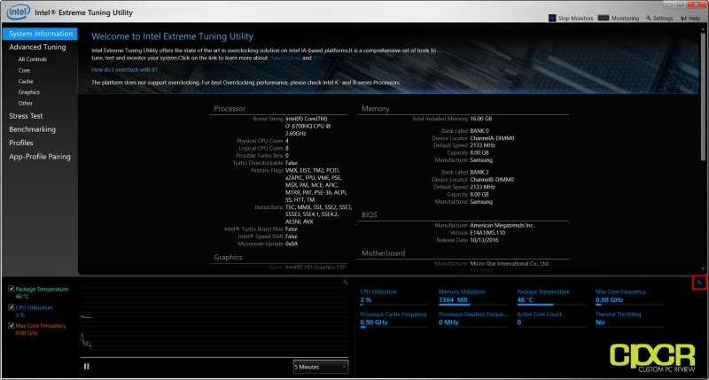This screenshot has width=709, height=380.
Task: Click the Processor section heading
Action: [x=230, y=109]
